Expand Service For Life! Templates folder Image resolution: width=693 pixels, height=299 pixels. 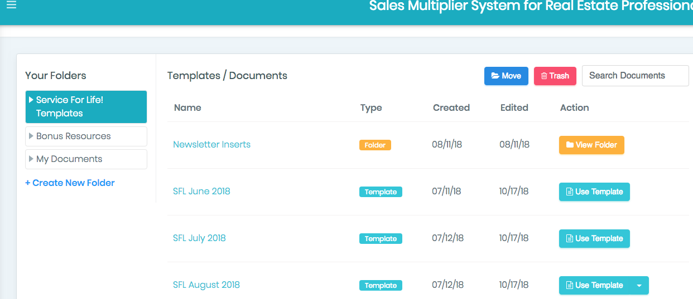pyautogui.click(x=31, y=100)
